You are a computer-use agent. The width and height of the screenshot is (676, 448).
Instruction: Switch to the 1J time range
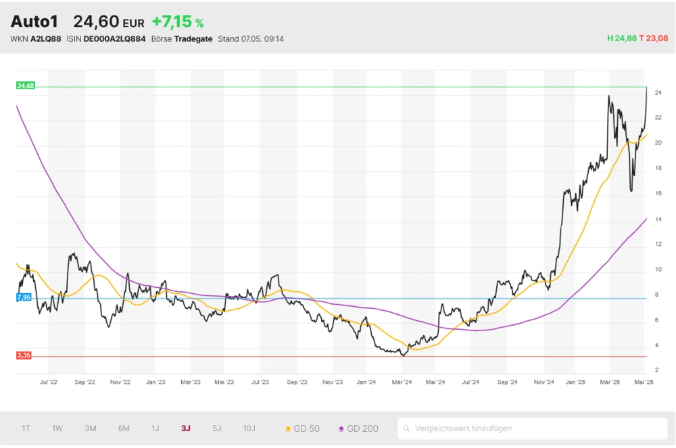pyautogui.click(x=155, y=428)
